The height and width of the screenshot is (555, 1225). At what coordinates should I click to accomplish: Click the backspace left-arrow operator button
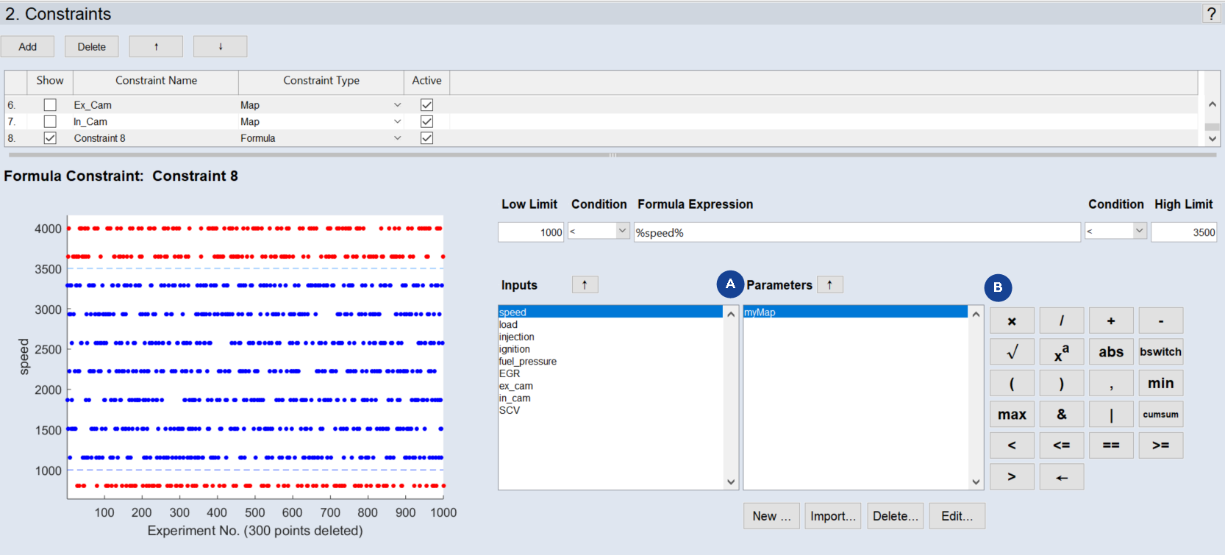coord(1061,477)
